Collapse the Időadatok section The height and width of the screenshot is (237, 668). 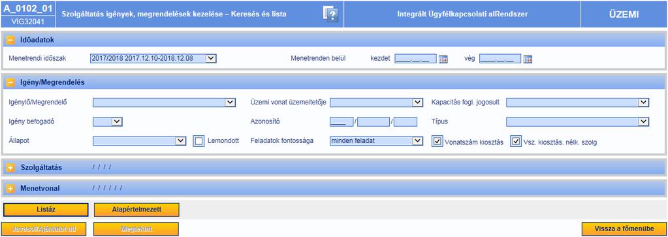click(10, 40)
